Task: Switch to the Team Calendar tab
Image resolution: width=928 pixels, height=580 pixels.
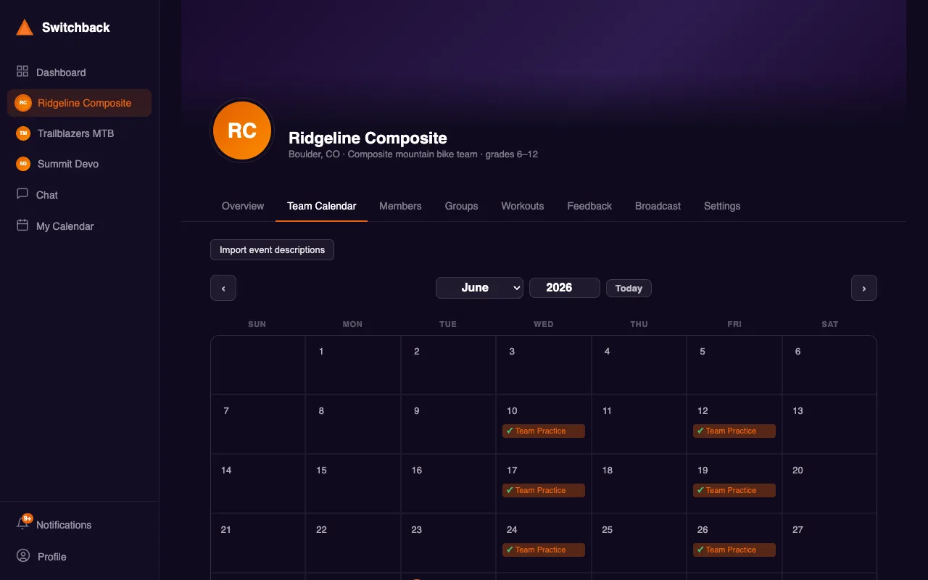Action: coord(322,206)
